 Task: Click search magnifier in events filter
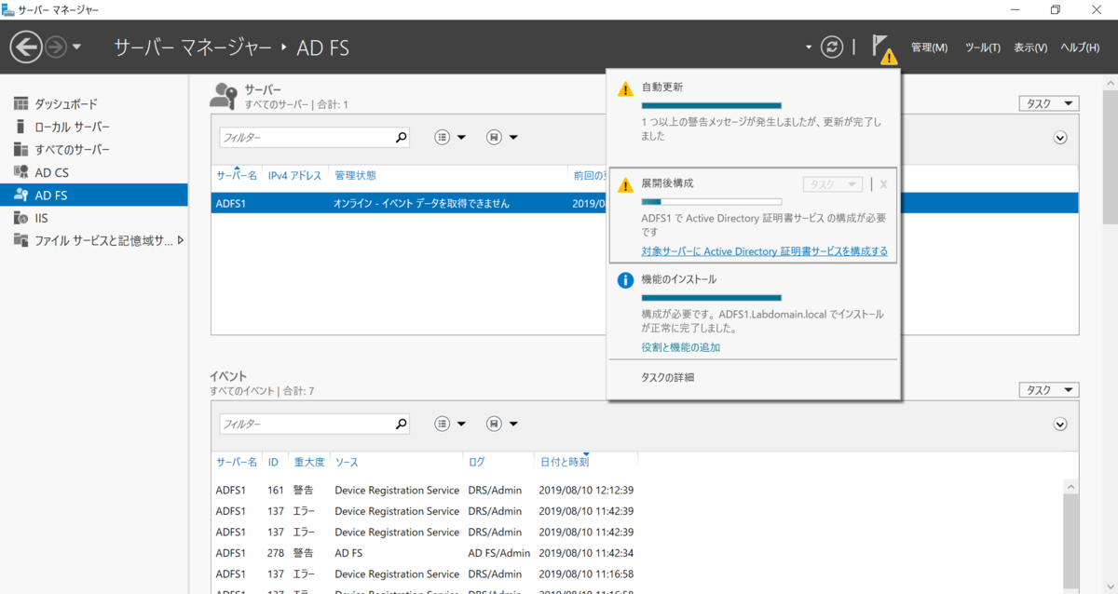[x=401, y=424]
